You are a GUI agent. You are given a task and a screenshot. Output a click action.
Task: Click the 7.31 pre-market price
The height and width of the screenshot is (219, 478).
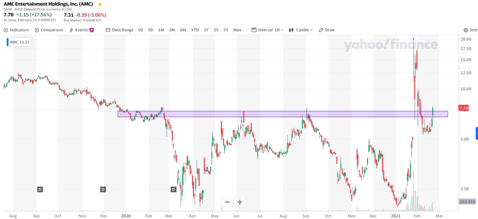click(69, 15)
